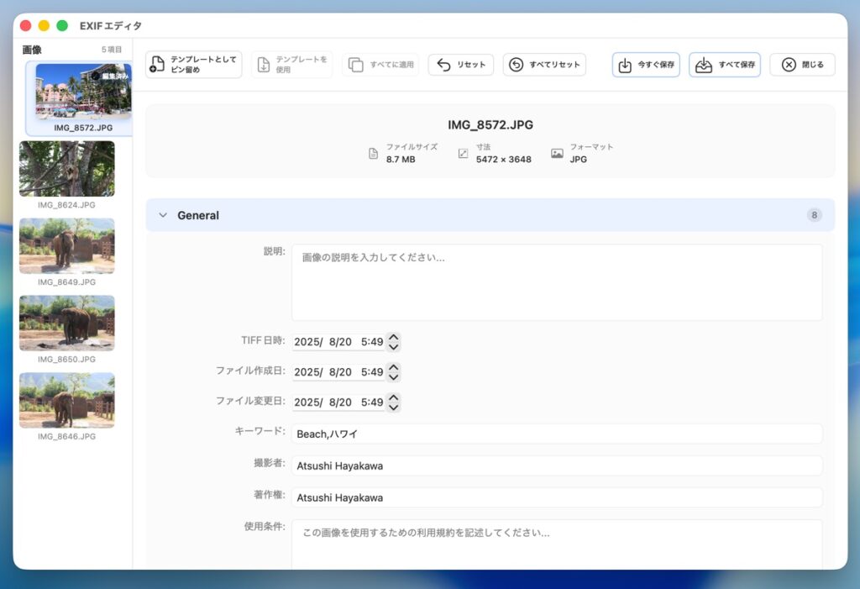
Task: Open the IMG_8646.JPG thumbnail
Action: point(67,400)
